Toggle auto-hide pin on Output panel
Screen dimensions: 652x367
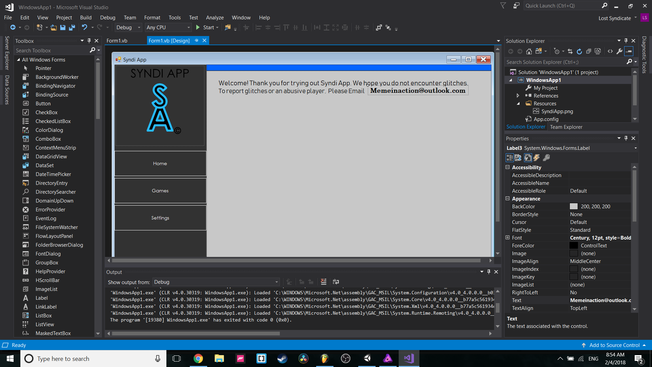(489, 272)
